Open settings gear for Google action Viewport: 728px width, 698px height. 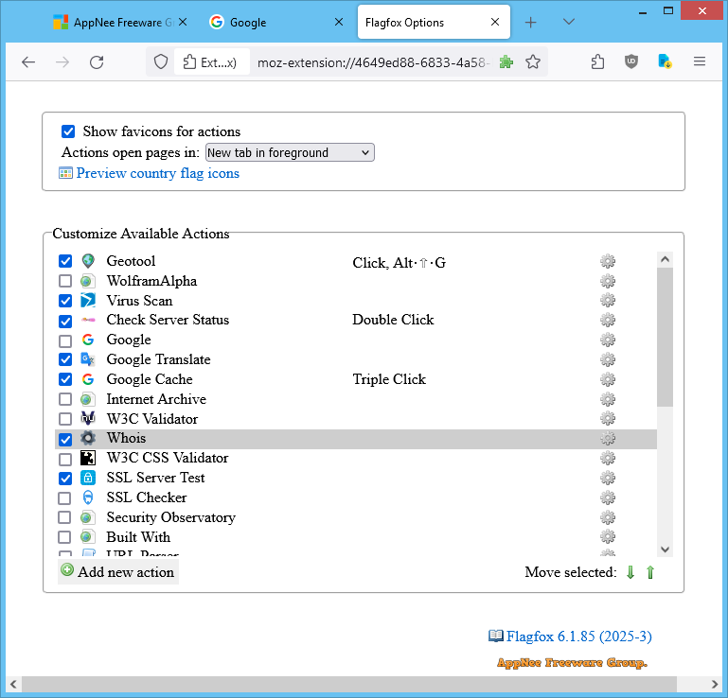pyautogui.click(x=607, y=340)
